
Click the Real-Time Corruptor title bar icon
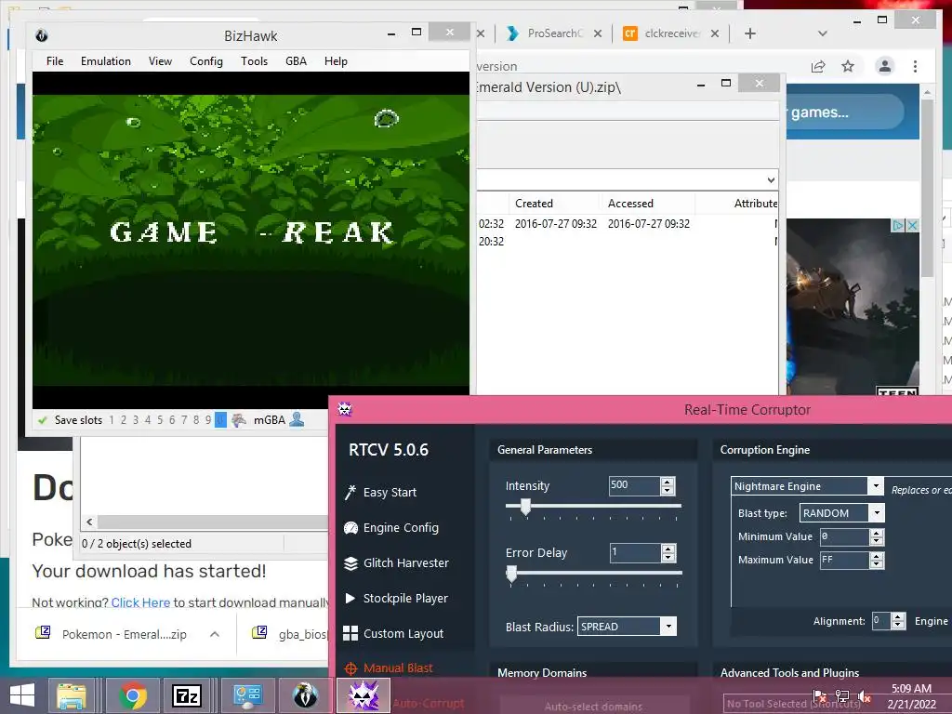[345, 409]
